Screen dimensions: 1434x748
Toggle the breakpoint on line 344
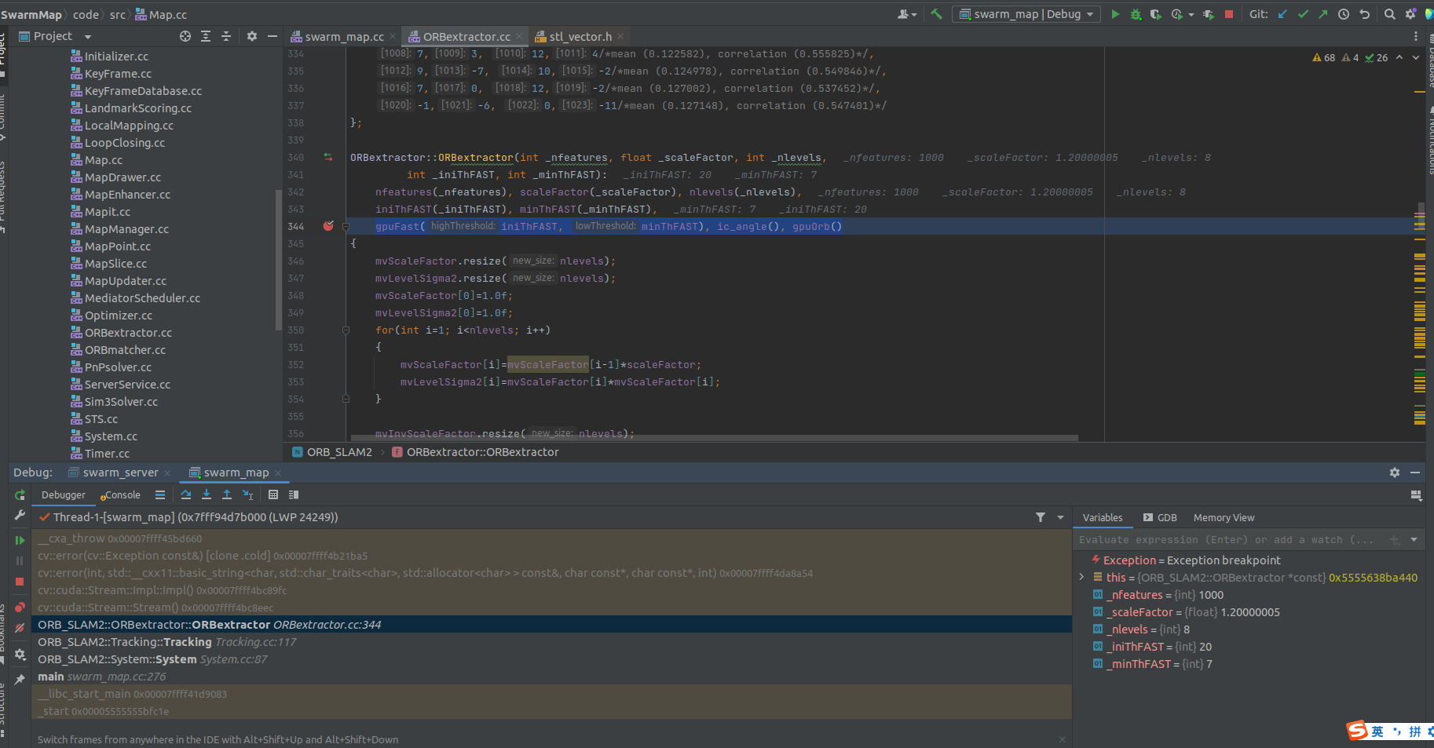tap(327, 226)
